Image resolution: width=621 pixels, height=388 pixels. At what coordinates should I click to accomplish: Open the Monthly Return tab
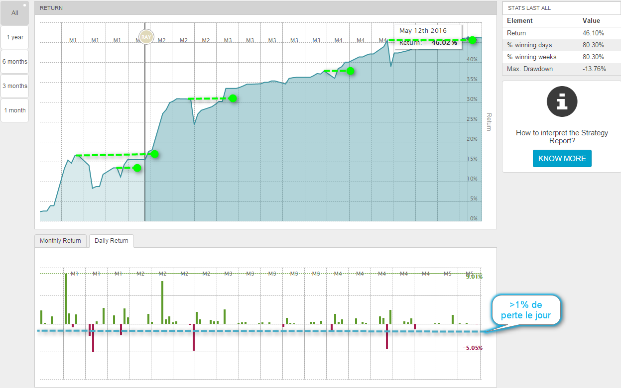pos(60,241)
